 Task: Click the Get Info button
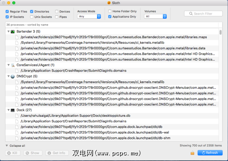coord(57,153)
